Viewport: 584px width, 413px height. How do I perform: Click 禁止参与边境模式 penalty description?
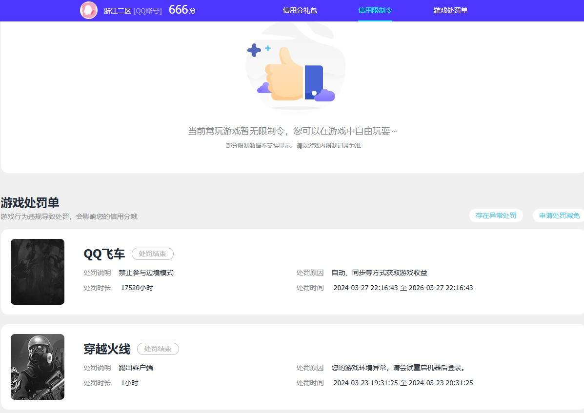pos(146,273)
